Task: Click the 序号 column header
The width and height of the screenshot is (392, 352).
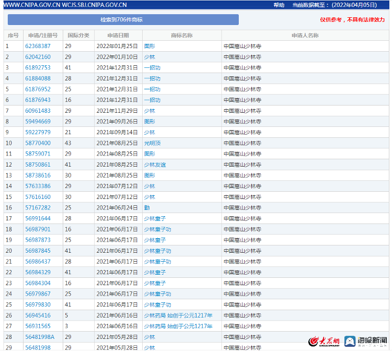Action: click(x=13, y=36)
